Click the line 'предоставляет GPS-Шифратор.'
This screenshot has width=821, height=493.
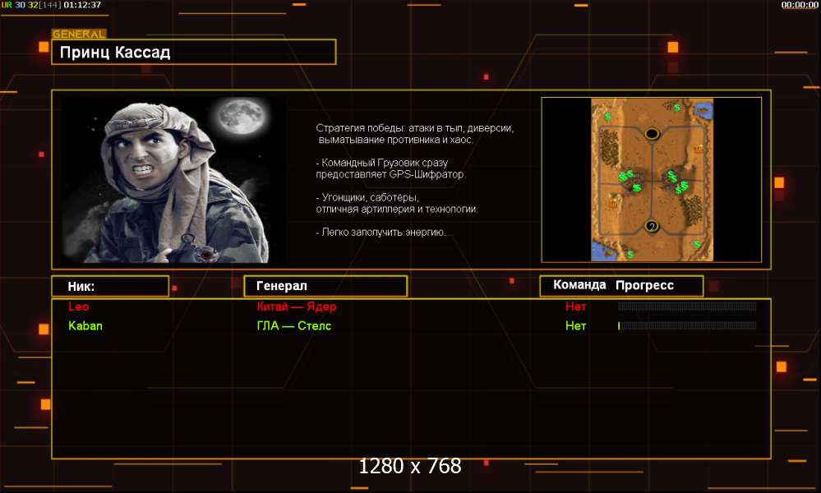(390, 174)
